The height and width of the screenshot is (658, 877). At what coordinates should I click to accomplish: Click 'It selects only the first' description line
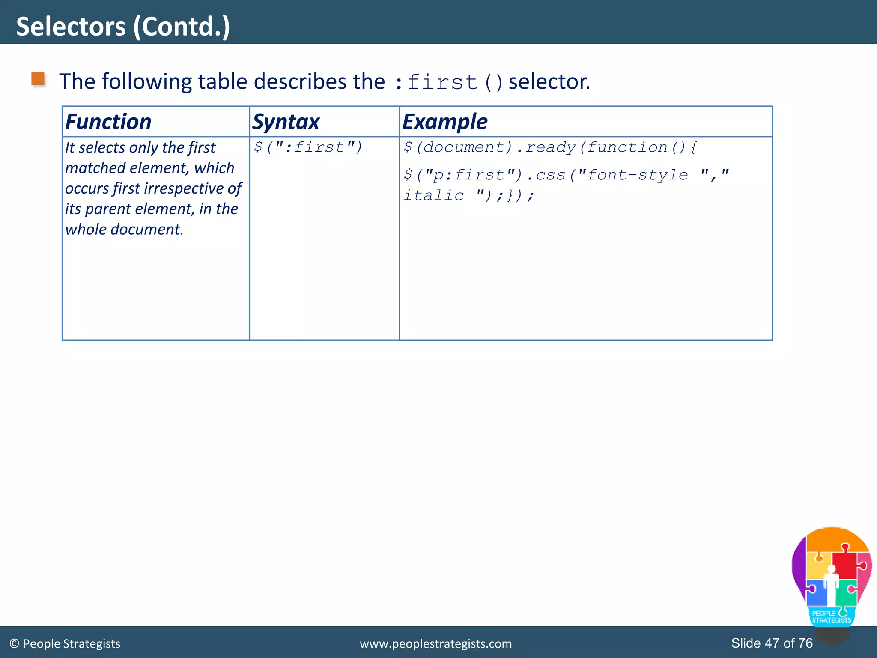click(x=140, y=147)
